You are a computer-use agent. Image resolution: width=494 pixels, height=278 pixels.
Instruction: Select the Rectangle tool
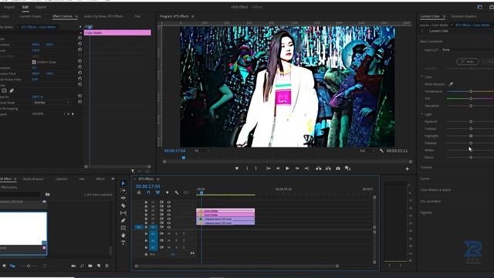click(123, 228)
